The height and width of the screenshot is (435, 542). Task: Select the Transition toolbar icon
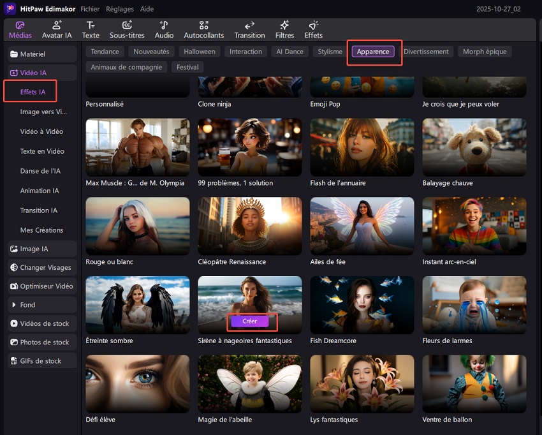tap(249, 29)
